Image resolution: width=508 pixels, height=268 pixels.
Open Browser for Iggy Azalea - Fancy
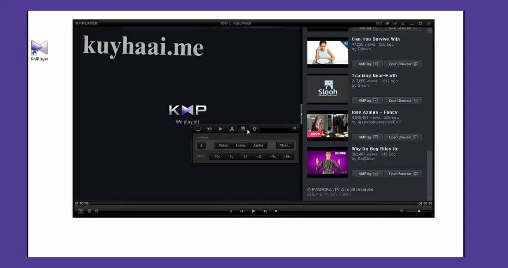tap(403, 137)
